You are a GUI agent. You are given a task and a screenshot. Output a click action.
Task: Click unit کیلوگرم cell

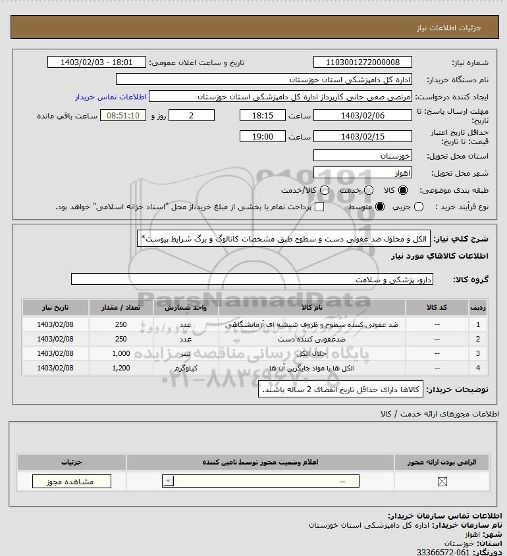point(186,368)
